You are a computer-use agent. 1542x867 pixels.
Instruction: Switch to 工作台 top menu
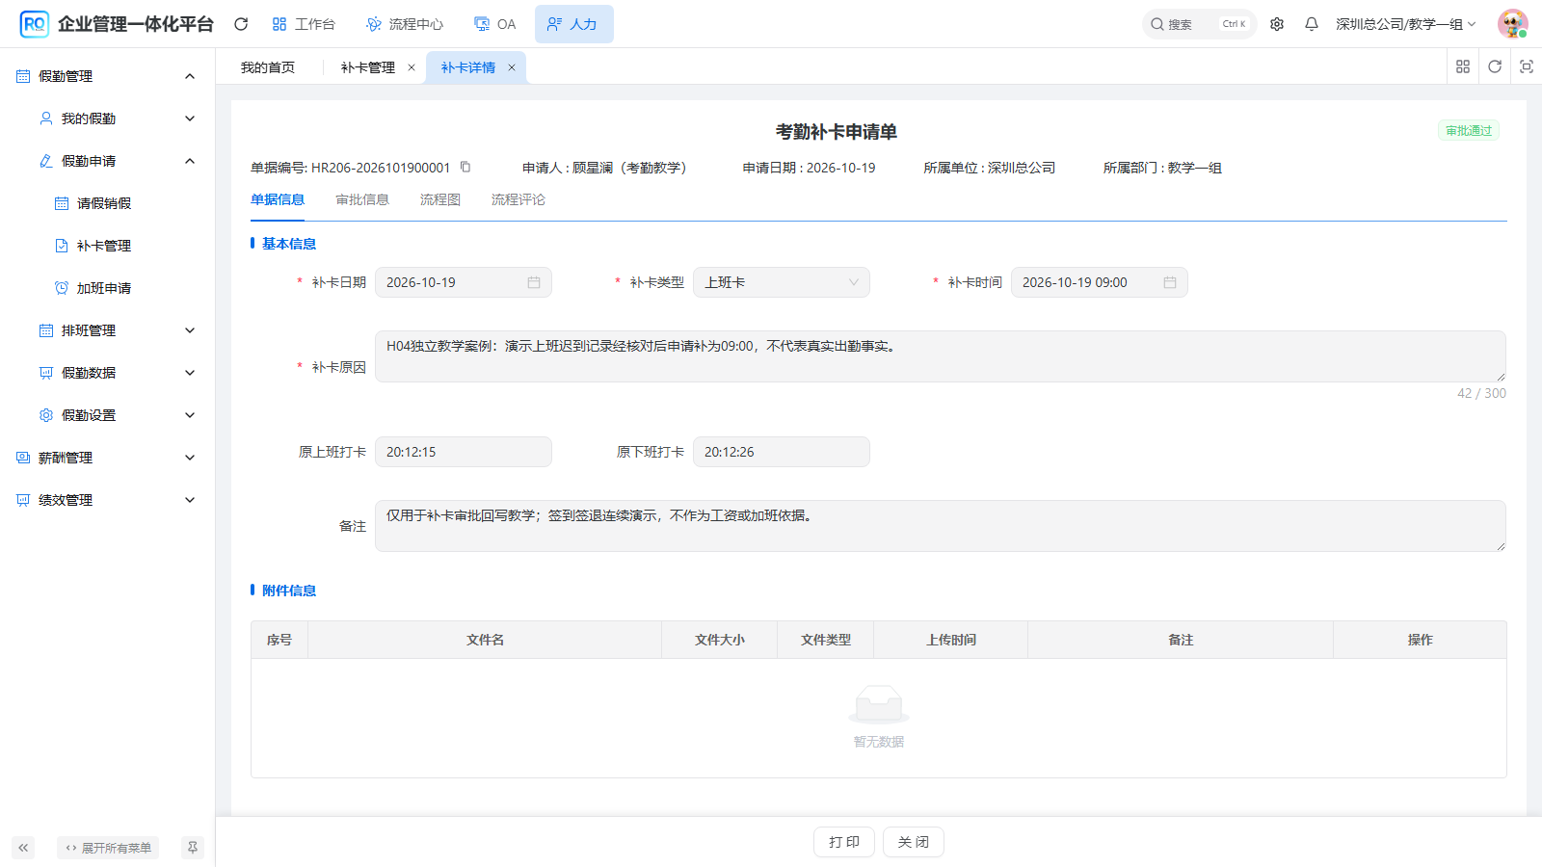click(x=304, y=24)
